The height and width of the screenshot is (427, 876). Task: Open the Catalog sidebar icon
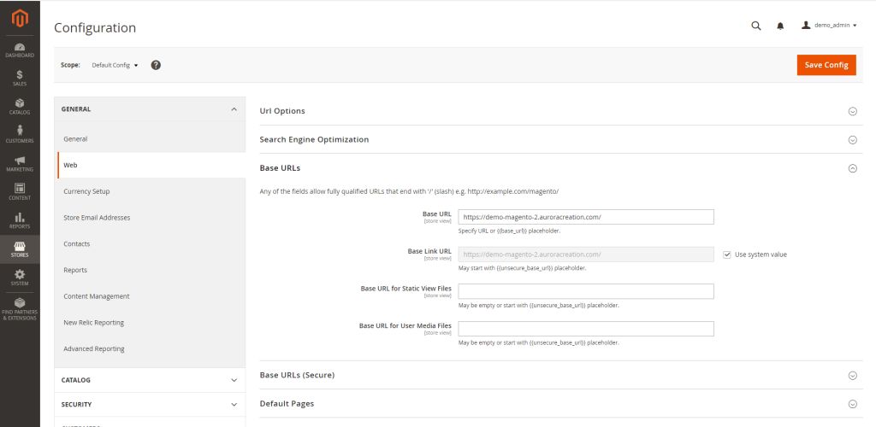click(x=20, y=107)
